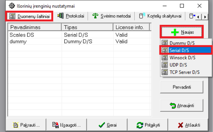
Task: Open the Svėrimo metodai tab
Action: 112,16
